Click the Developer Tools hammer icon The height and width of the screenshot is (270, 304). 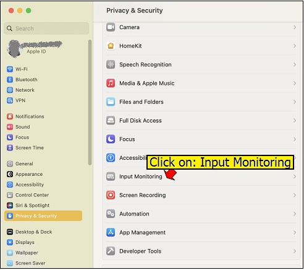pyautogui.click(x=111, y=251)
